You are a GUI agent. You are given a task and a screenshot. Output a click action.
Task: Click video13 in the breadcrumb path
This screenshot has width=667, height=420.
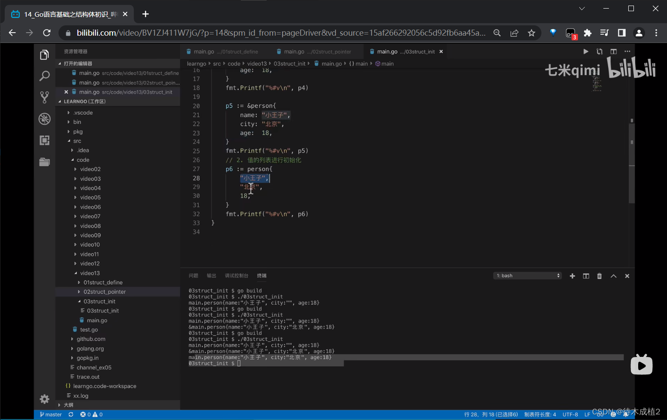(x=257, y=64)
